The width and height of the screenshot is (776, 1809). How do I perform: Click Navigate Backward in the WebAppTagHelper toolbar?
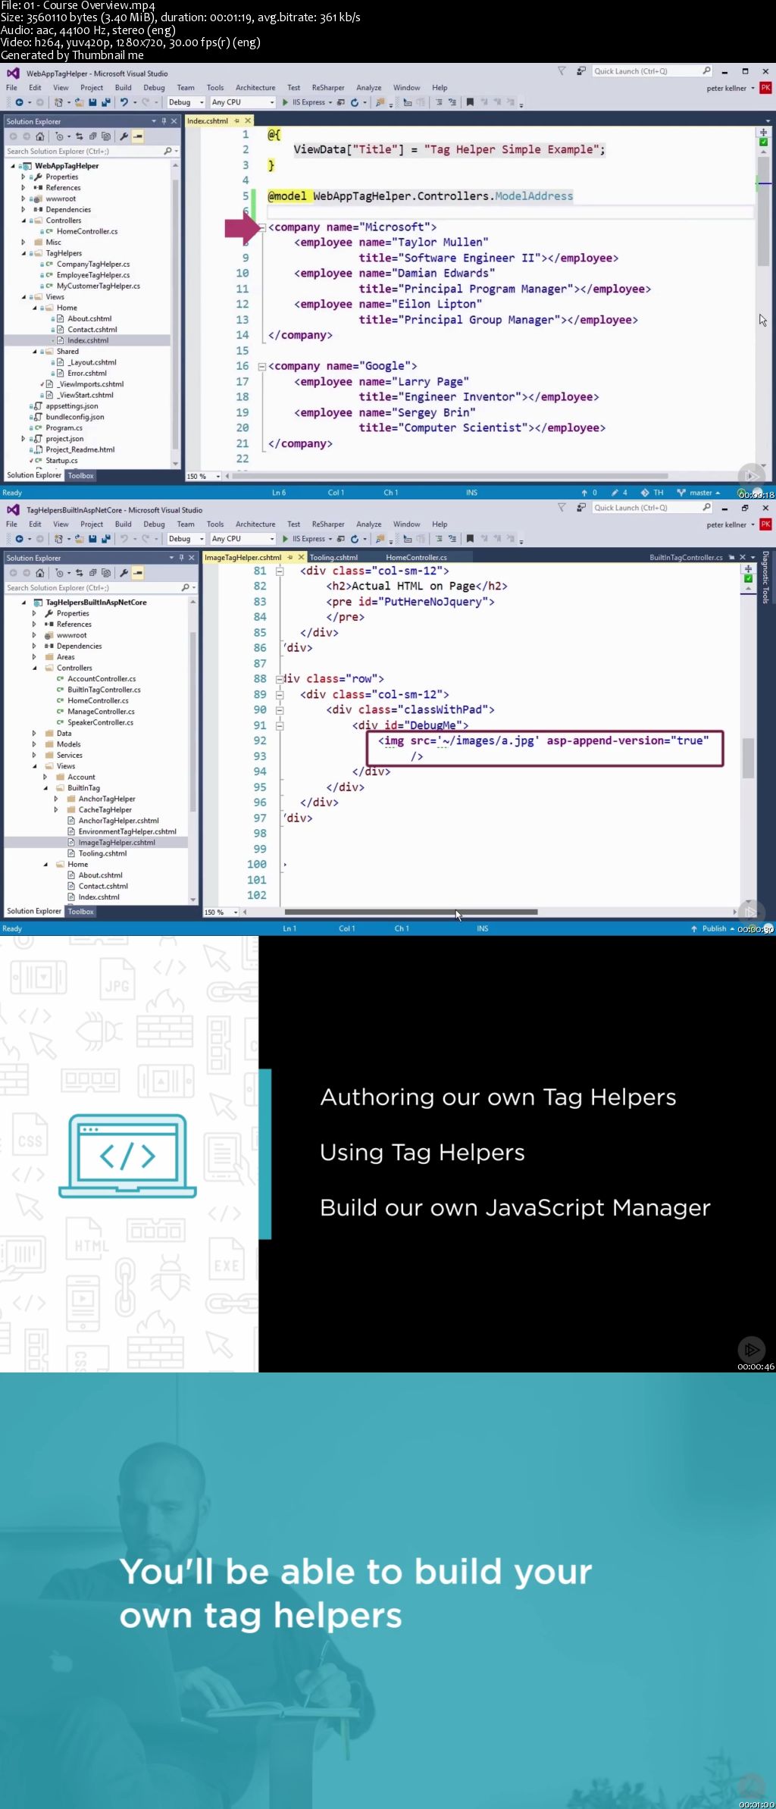[x=19, y=102]
